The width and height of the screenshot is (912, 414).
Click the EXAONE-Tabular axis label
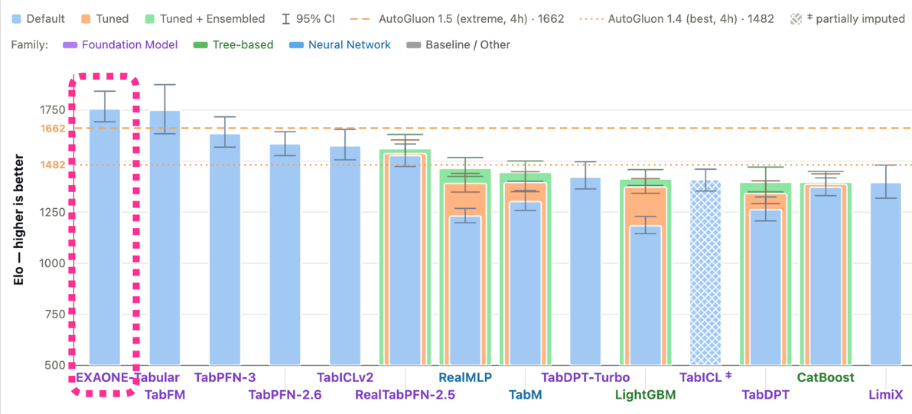click(x=128, y=377)
